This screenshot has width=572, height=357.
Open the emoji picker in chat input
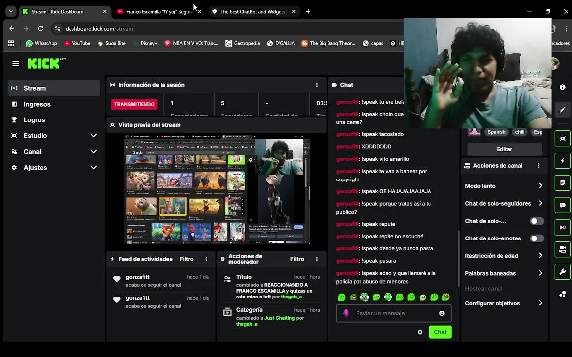(x=442, y=313)
